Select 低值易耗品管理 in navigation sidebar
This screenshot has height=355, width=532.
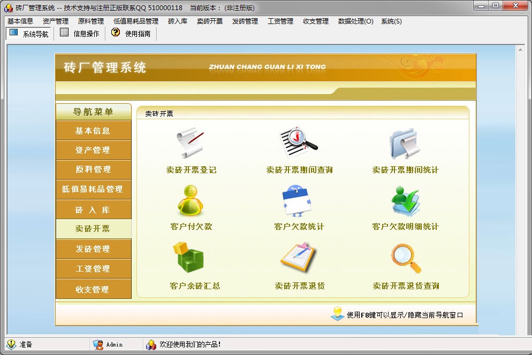93,189
